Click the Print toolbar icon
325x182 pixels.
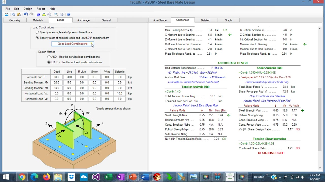point(61,14)
